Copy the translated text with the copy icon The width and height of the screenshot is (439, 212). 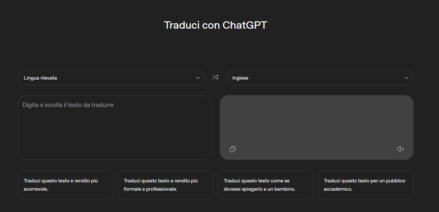tap(233, 149)
